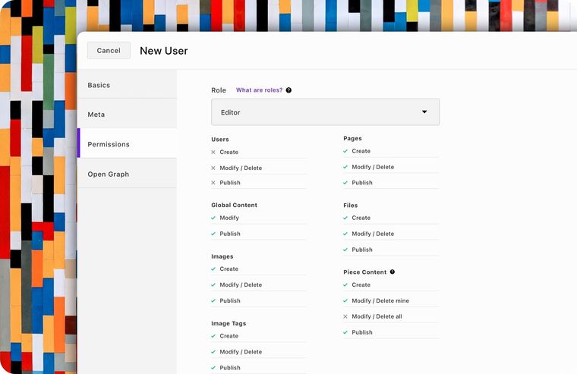Viewport: 577px width, 374px height.
Task: Click the 'Image Tags' section heading
Action: (x=229, y=323)
